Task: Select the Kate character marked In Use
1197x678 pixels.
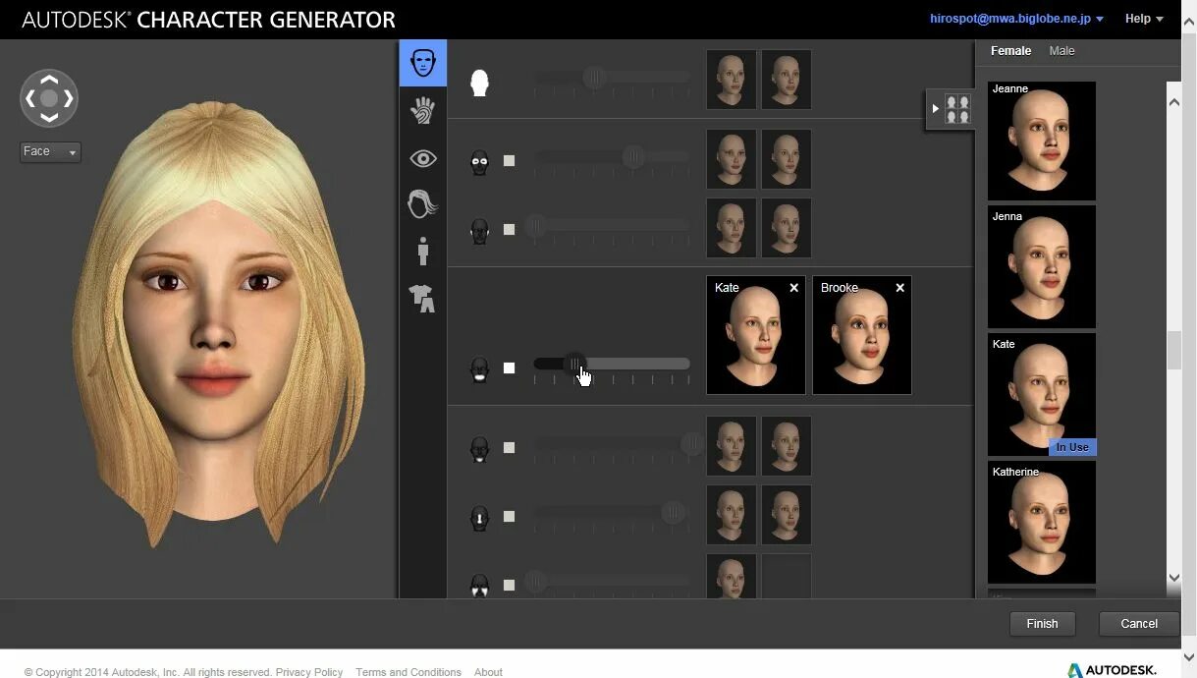Action: (x=1042, y=394)
